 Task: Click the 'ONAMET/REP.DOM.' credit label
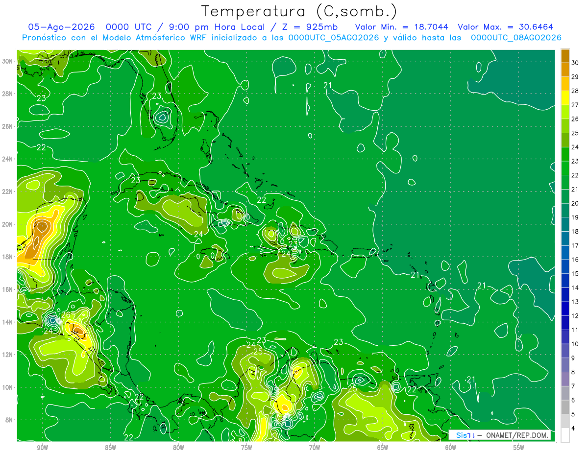[517, 435]
